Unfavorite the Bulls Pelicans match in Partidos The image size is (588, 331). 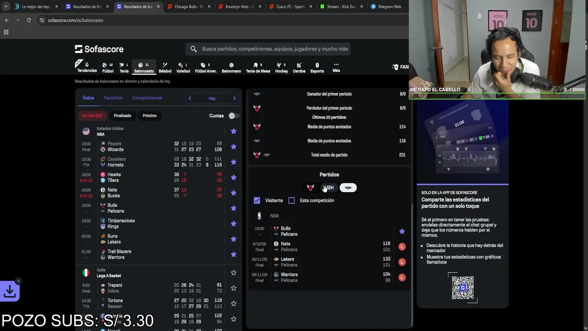(x=402, y=231)
